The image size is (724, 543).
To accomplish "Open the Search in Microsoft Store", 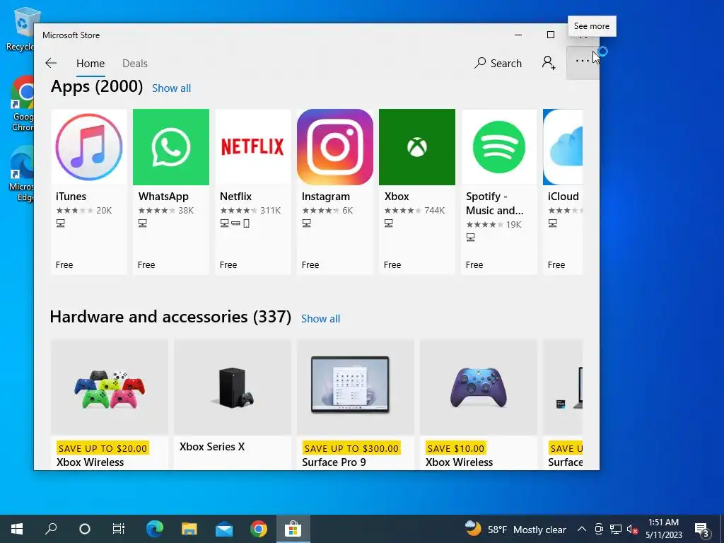I will [498, 63].
